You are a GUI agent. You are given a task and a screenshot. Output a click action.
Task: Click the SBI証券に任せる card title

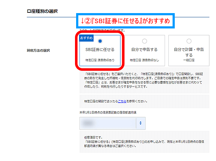[x=100, y=49]
